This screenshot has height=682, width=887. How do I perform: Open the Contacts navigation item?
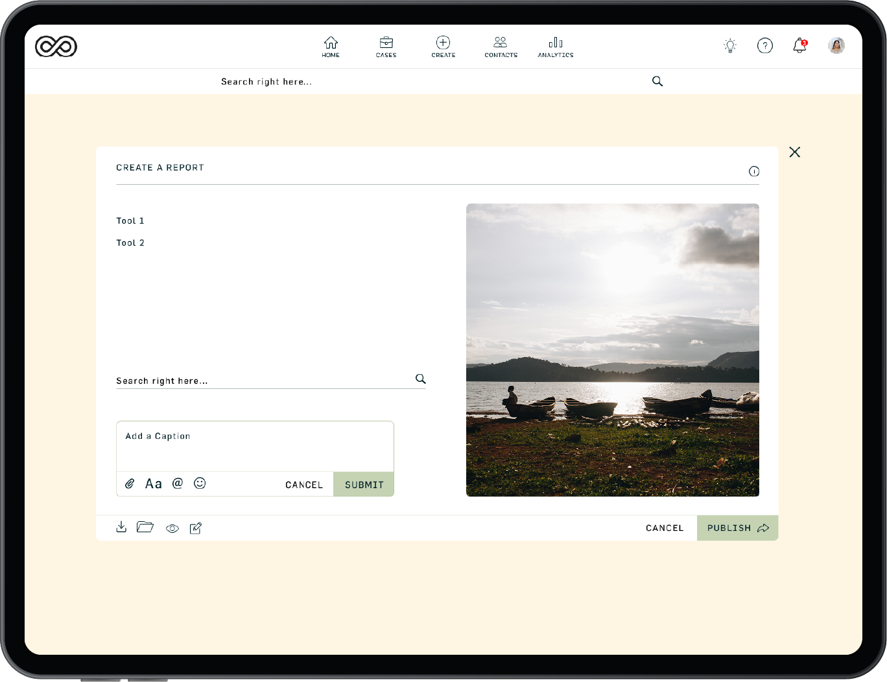[501, 47]
